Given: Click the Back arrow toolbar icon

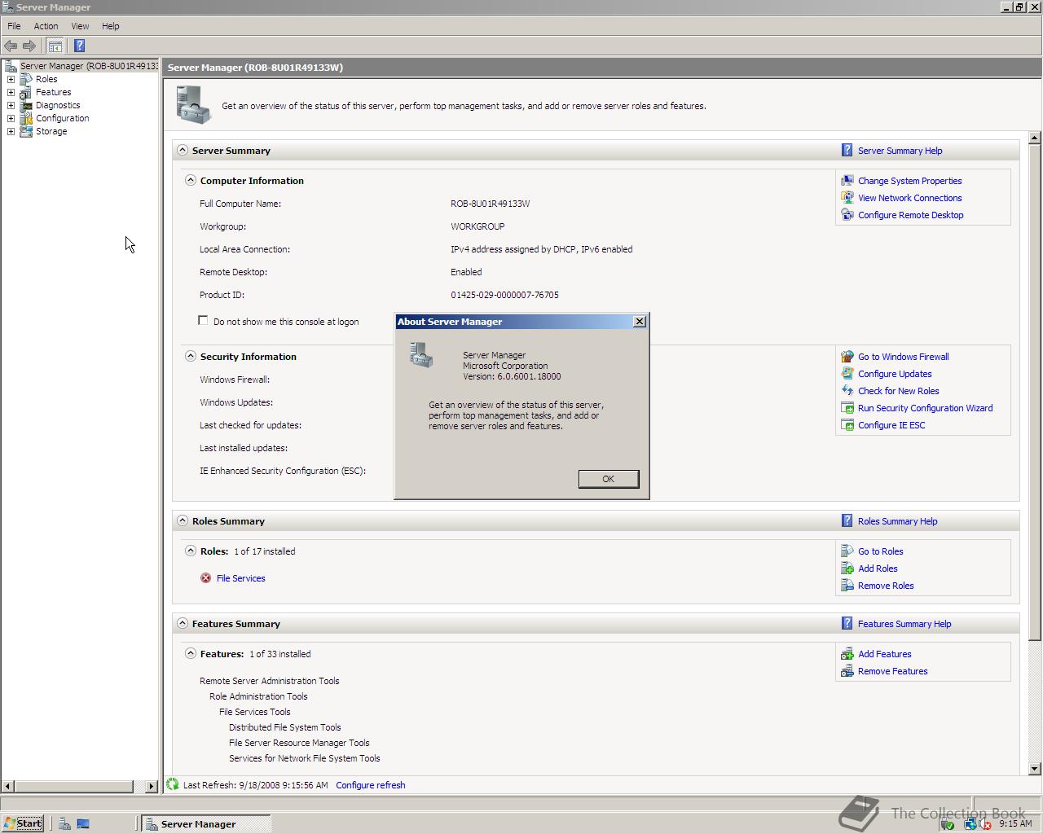Looking at the screenshot, I should [x=11, y=46].
